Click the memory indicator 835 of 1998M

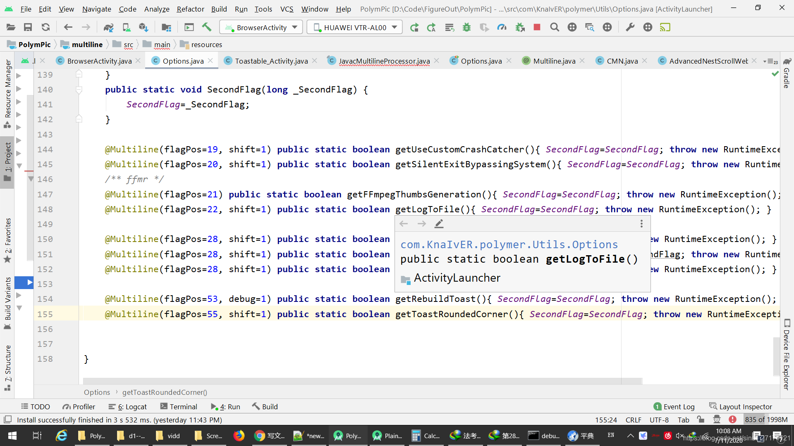766,420
